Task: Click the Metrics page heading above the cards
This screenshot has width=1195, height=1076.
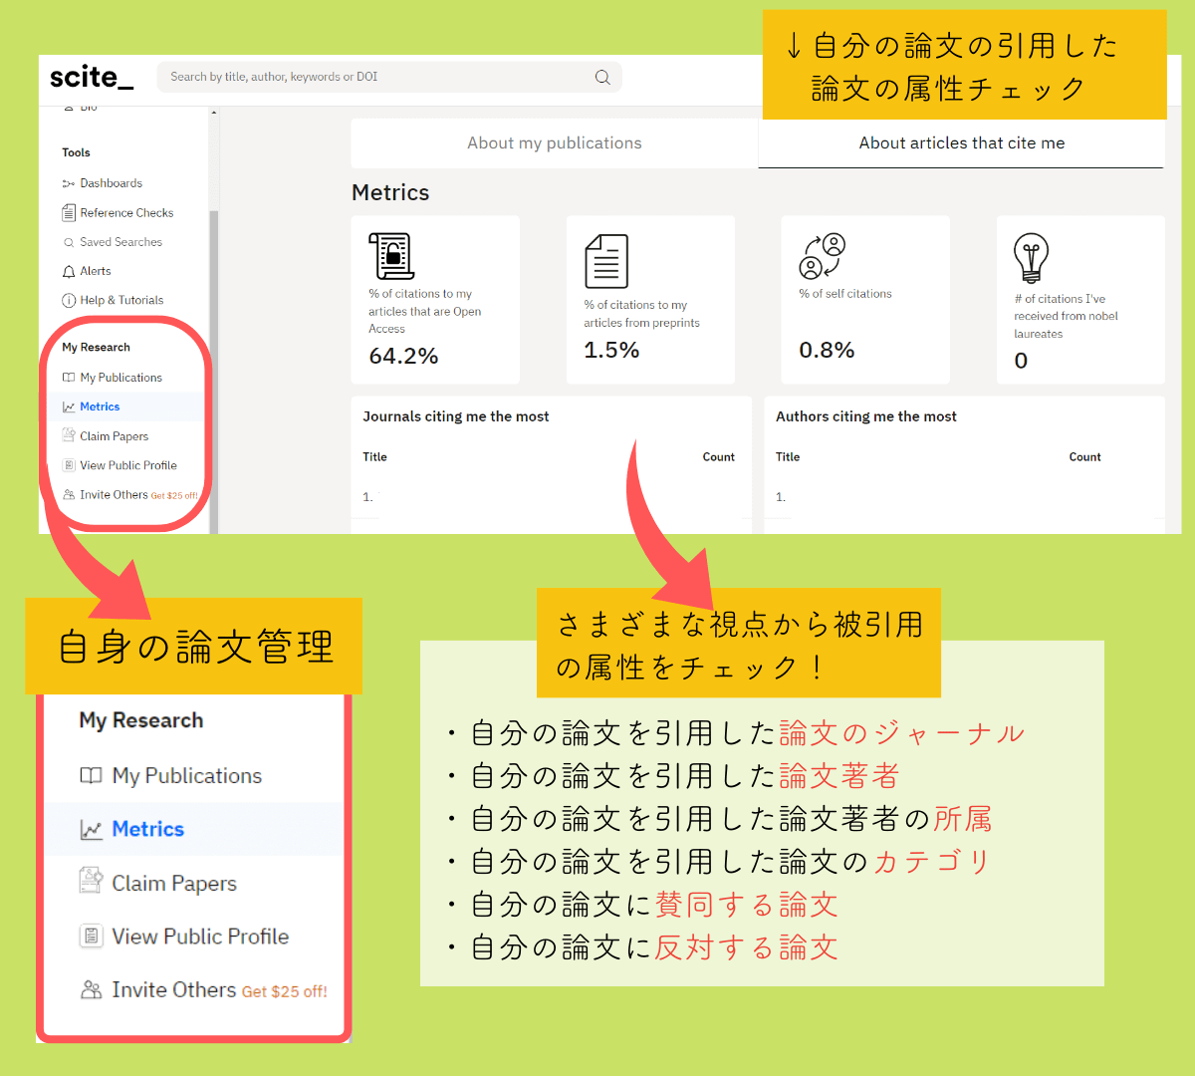Action: coord(390,193)
